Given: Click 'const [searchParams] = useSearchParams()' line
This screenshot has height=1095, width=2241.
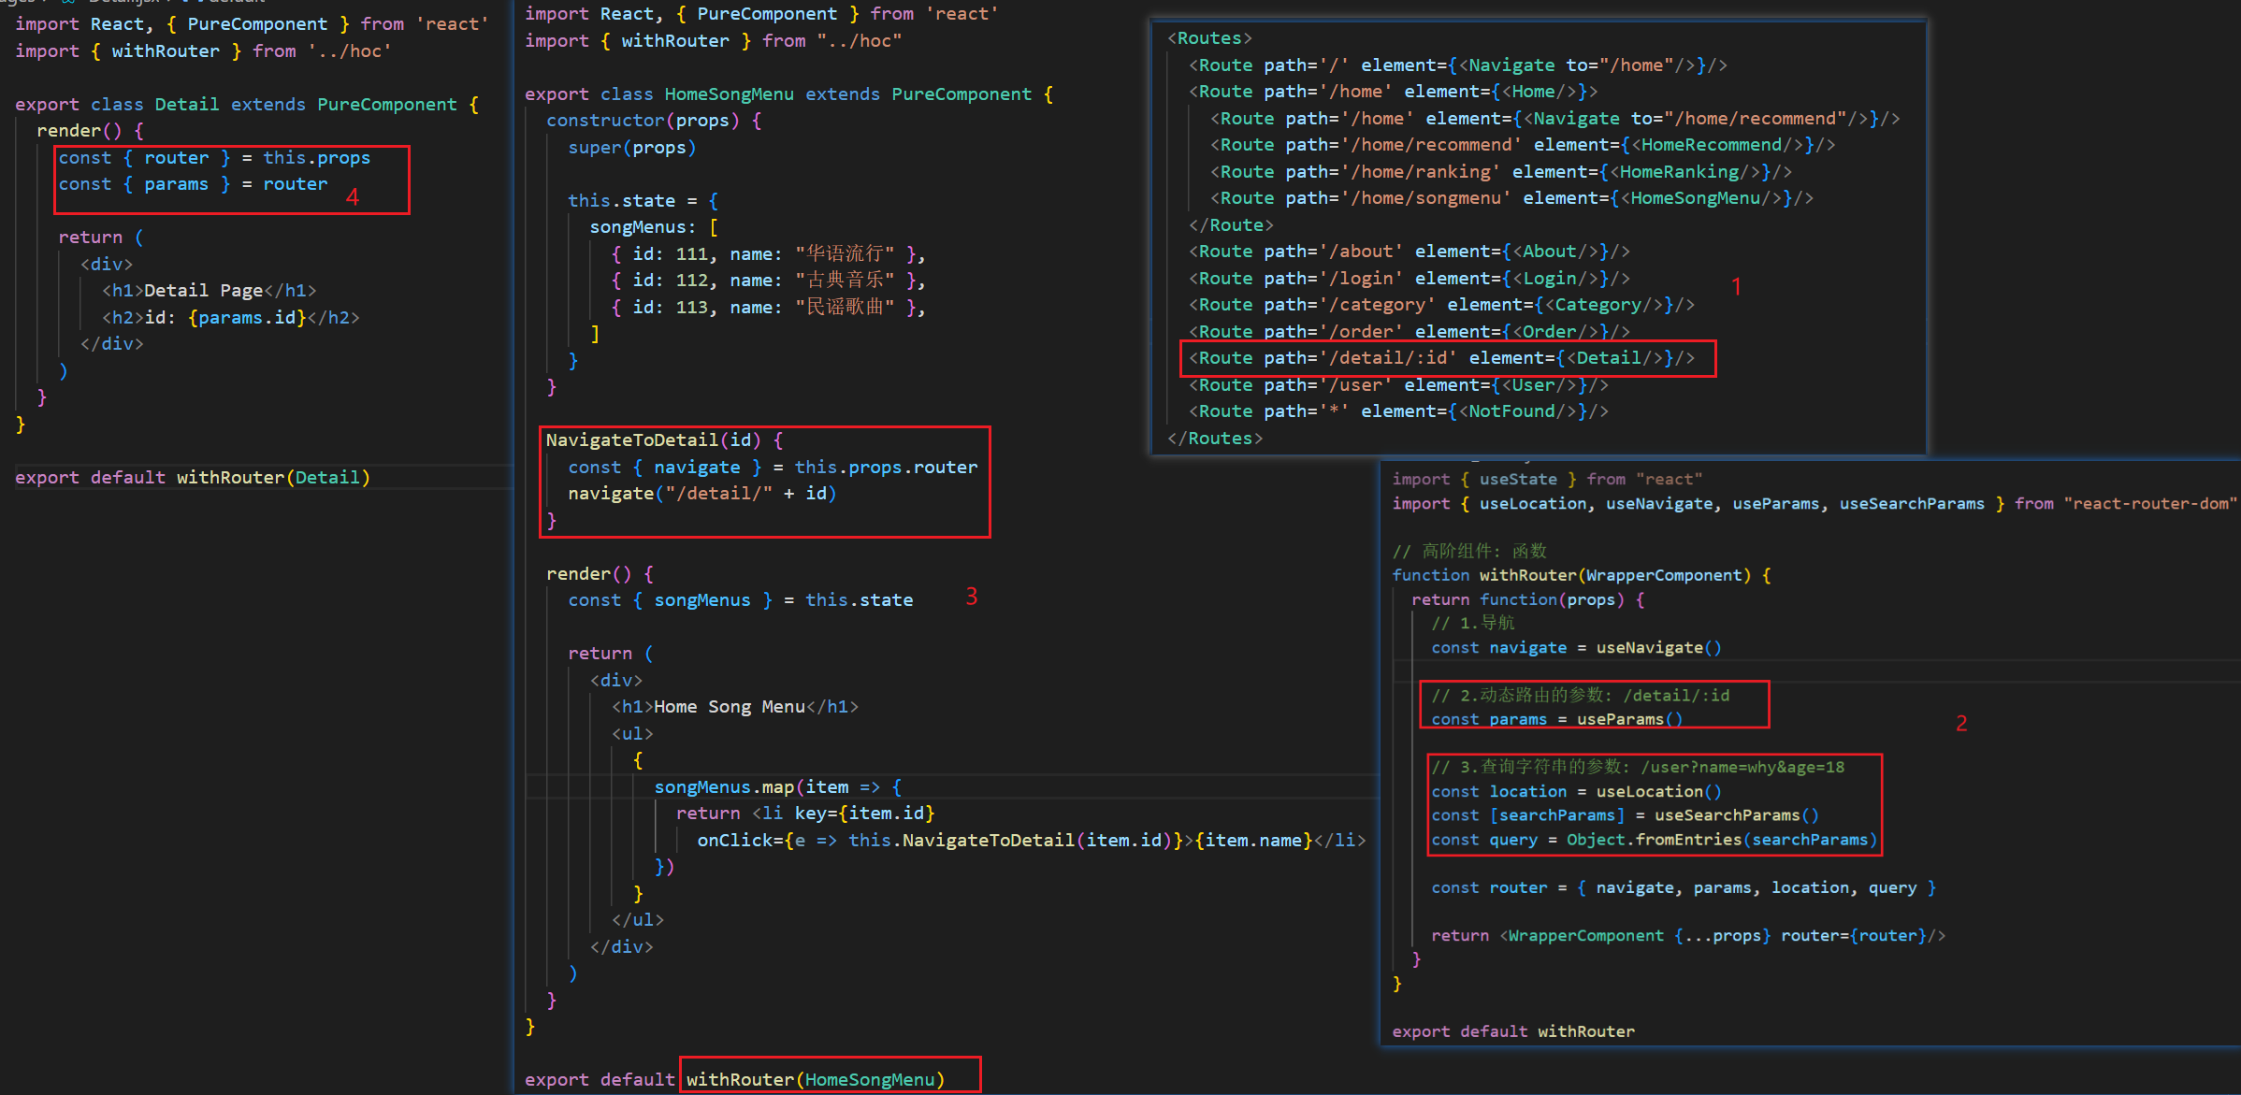Looking at the screenshot, I should tap(1625, 815).
